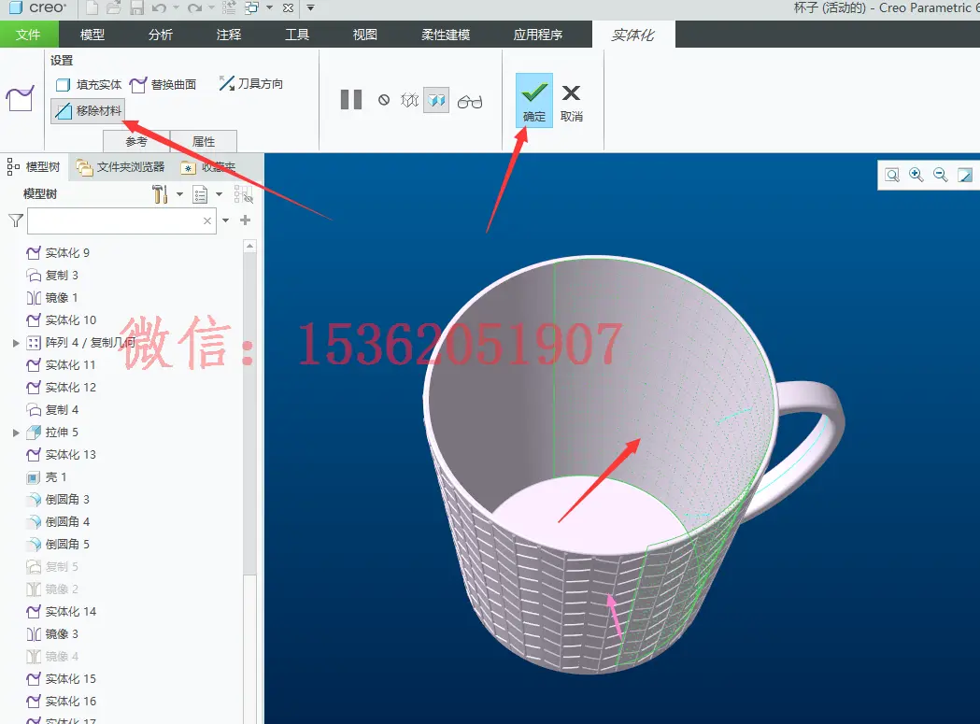Open the 分析 ribbon tab
The width and height of the screenshot is (980, 724).
pos(161,35)
